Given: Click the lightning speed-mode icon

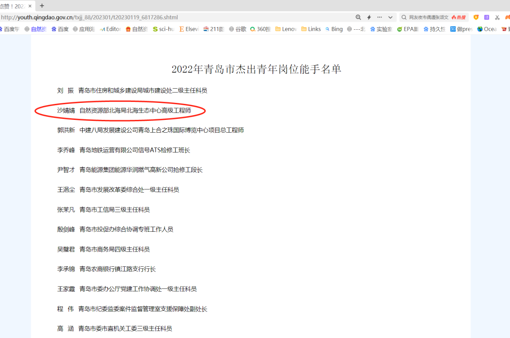Looking at the screenshot, I should 369,17.
